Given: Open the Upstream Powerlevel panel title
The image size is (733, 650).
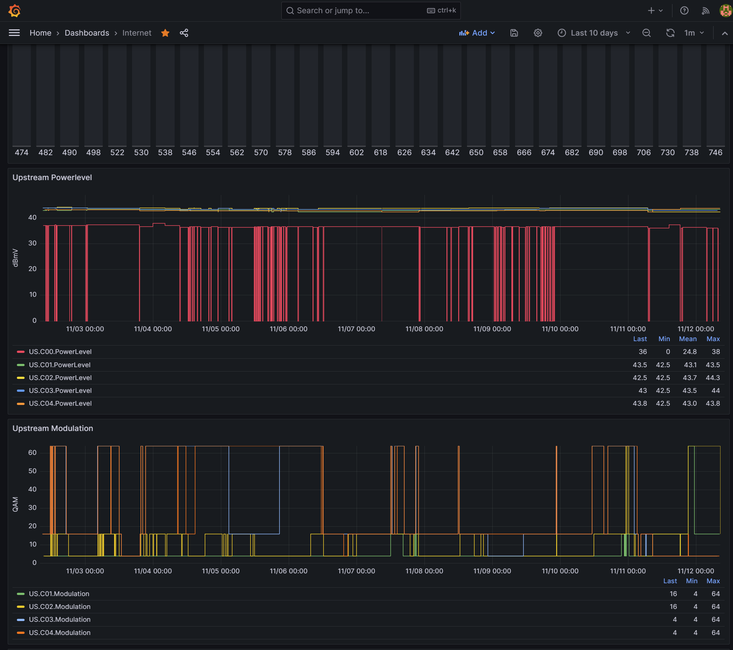Looking at the screenshot, I should (52, 178).
